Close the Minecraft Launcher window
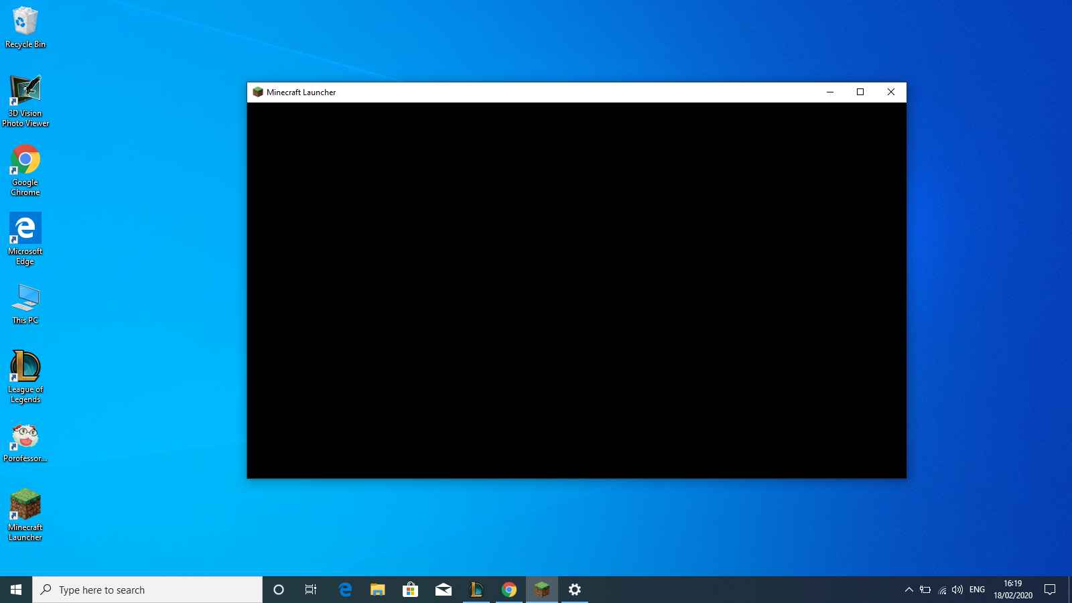1072x603 pixels. [891, 92]
